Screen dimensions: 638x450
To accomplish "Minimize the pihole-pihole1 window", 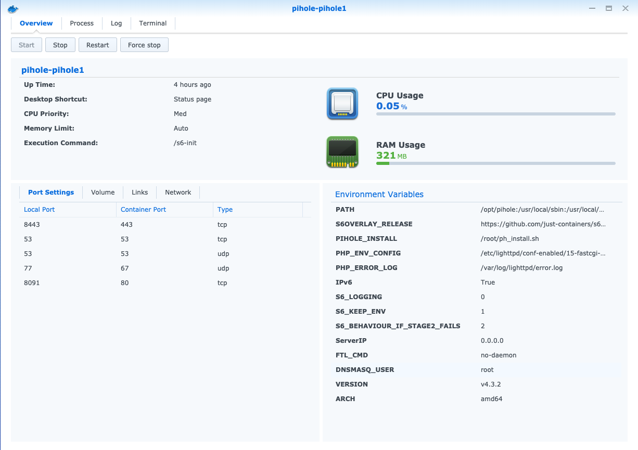I will click(592, 8).
